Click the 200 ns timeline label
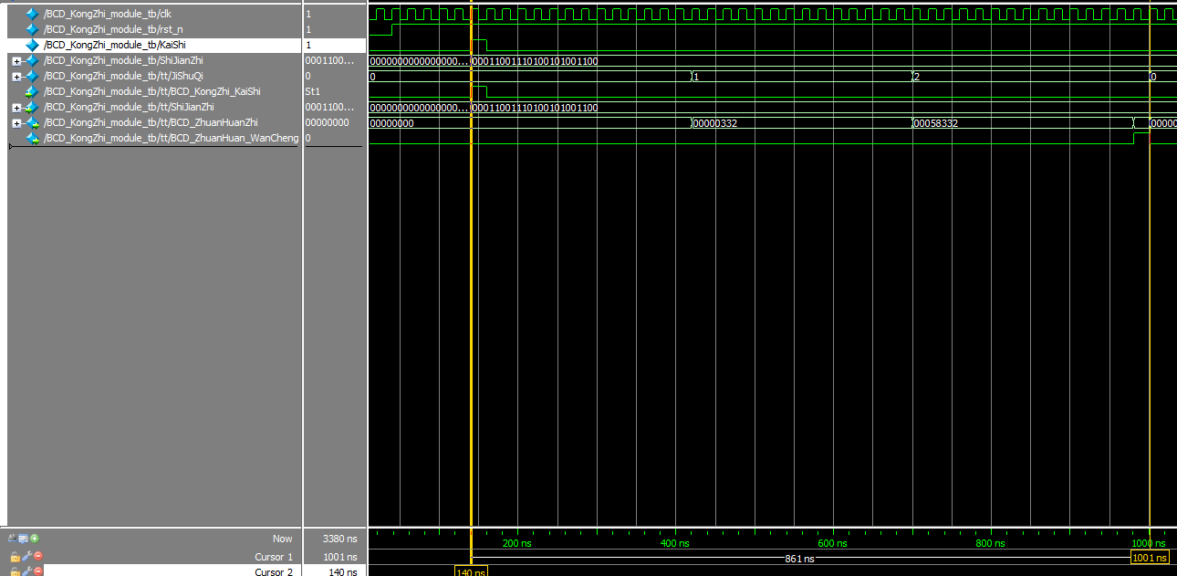 517,543
